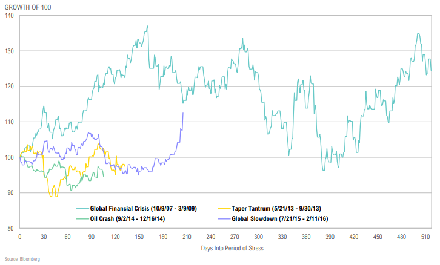Click the 140 y-axis label
This screenshot has height=265, width=440.
pos(10,15)
